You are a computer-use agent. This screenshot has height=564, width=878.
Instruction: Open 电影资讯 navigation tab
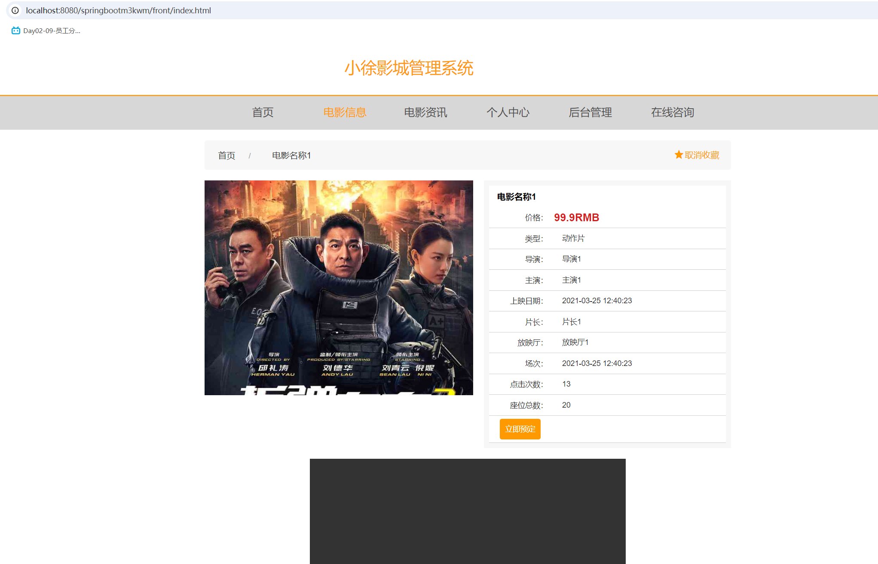(425, 113)
